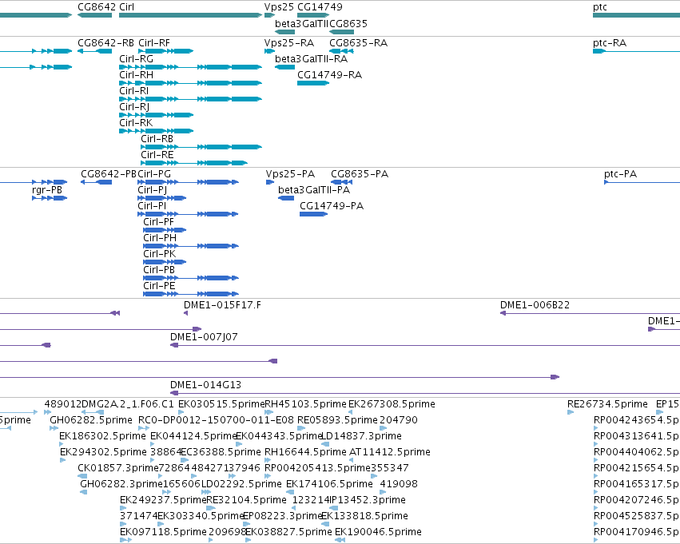This screenshot has width=680, height=544.
Task: Click the Cirl-PK protein label
Action: (x=160, y=255)
